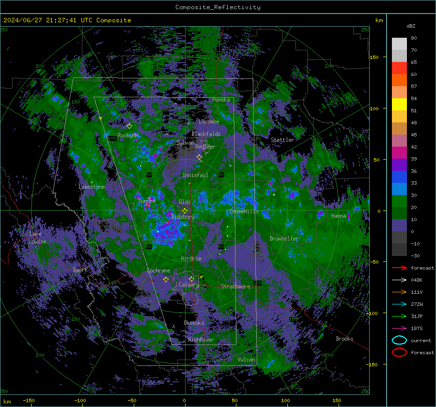
Task: Click the Calgary city label
Action: point(189,285)
